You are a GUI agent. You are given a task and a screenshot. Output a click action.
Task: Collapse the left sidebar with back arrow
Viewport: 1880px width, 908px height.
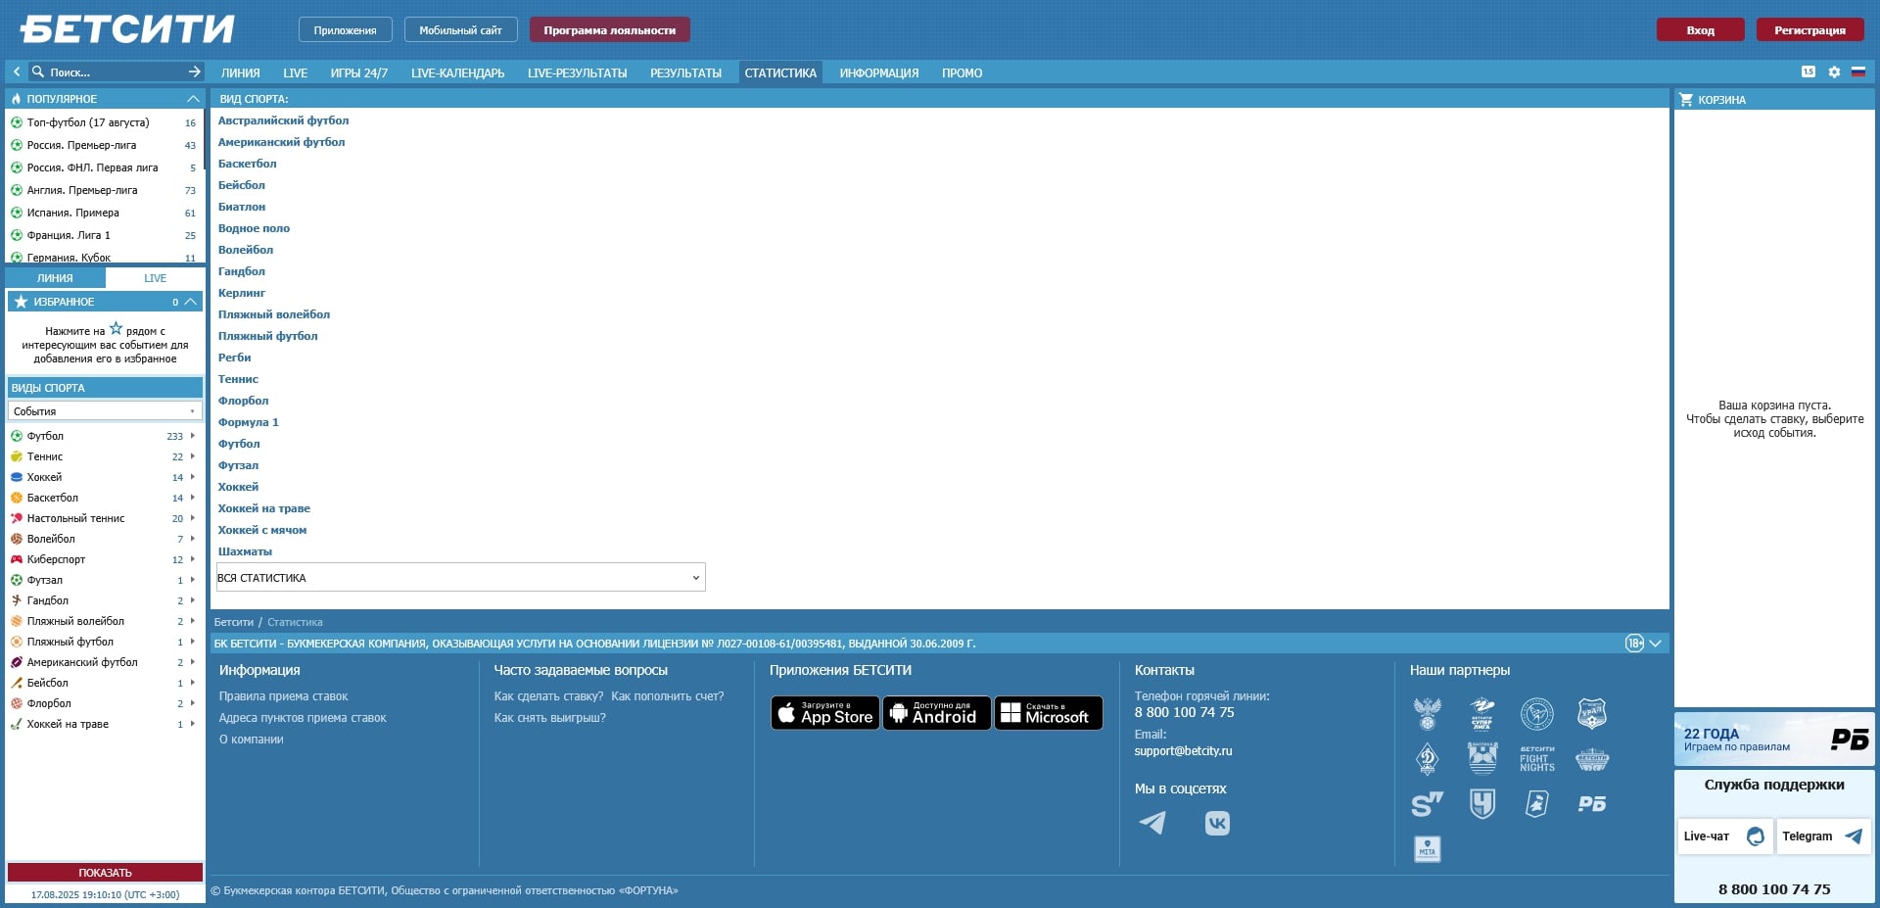17,72
